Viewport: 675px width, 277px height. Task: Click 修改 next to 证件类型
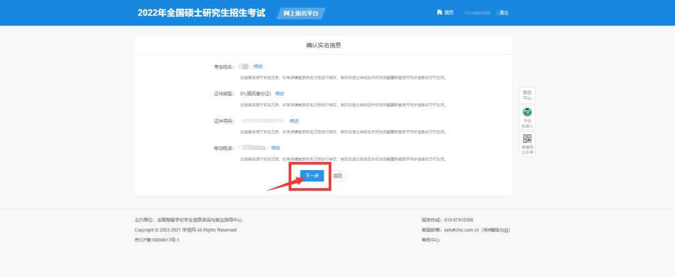tap(280, 94)
